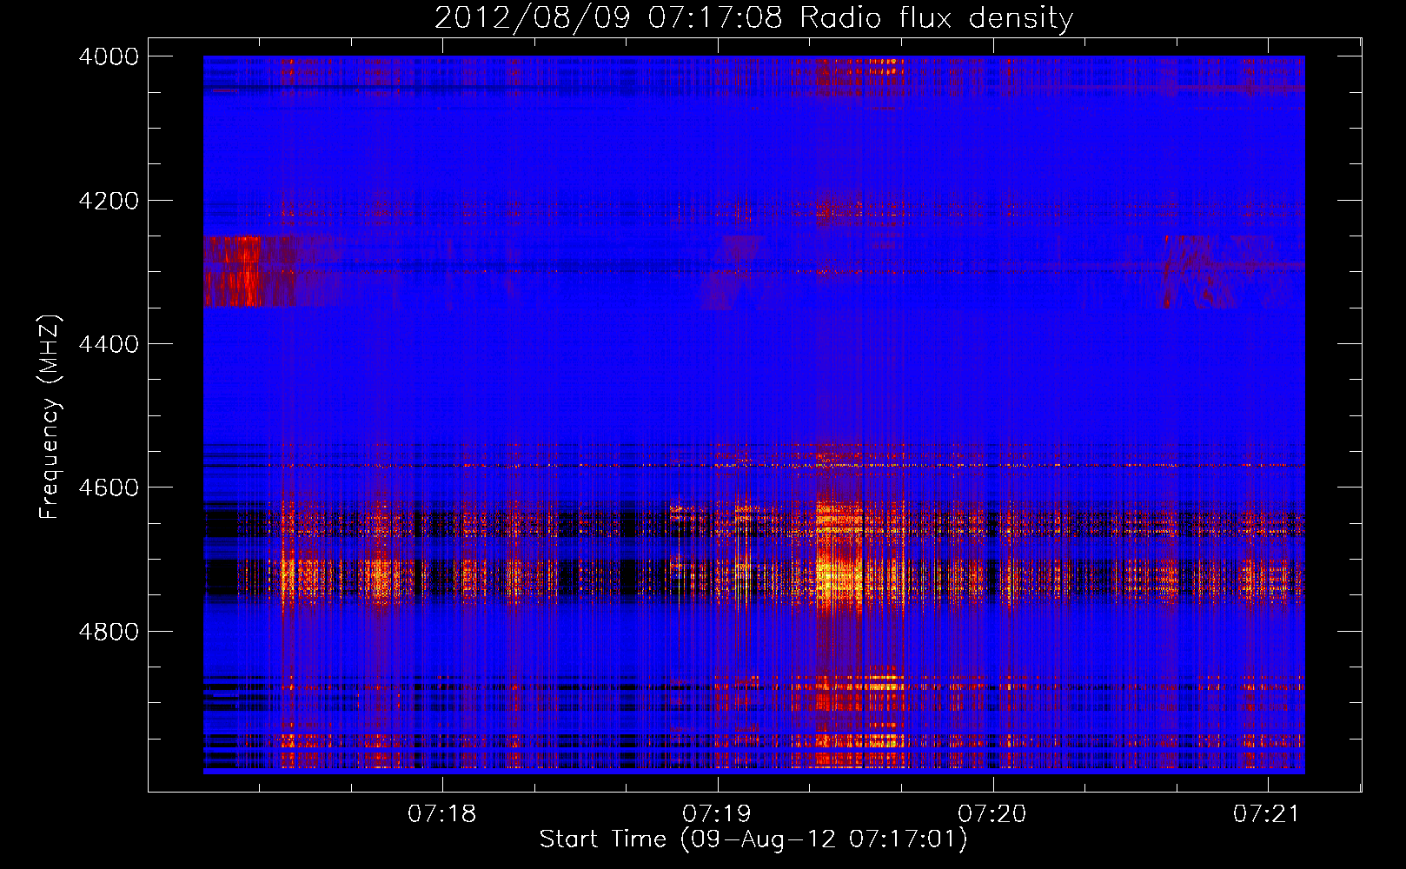1406x869 pixels.
Task: Click the plot title "2012/08/09 07:17:08 Radio flux density"
Action: coord(753,17)
